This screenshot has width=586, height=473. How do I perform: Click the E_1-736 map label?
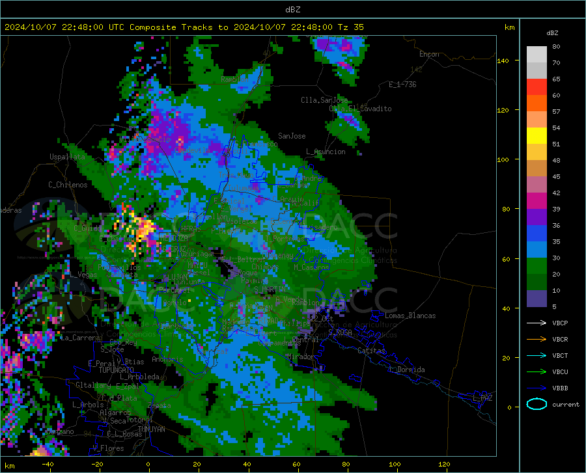(402, 85)
